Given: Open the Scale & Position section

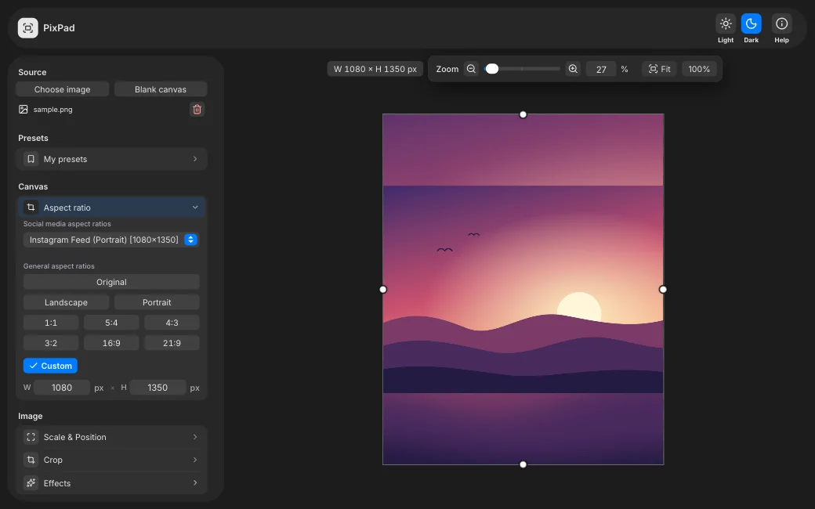Looking at the screenshot, I should [x=112, y=437].
